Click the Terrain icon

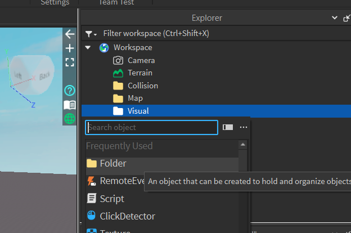118,73
